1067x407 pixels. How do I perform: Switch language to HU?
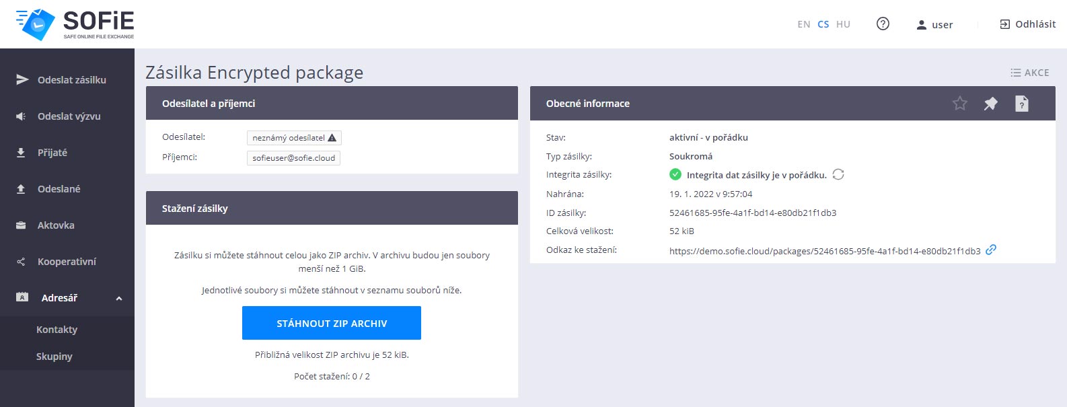[843, 24]
